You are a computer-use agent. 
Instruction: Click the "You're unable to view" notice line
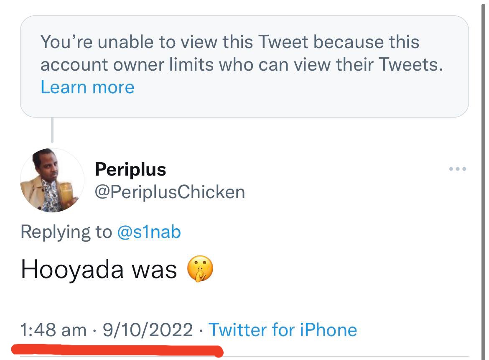pos(229,42)
